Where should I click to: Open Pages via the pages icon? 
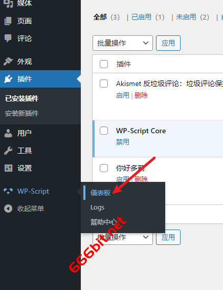coord(8,21)
